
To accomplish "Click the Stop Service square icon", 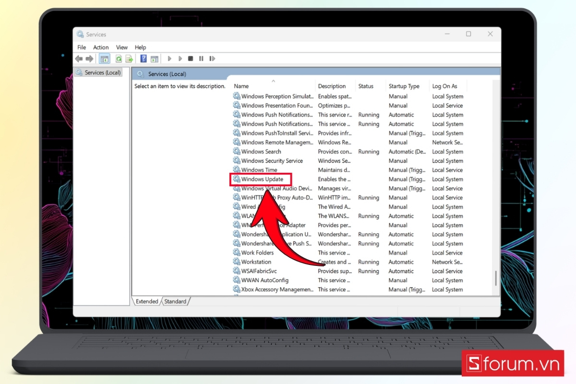I will click(191, 59).
